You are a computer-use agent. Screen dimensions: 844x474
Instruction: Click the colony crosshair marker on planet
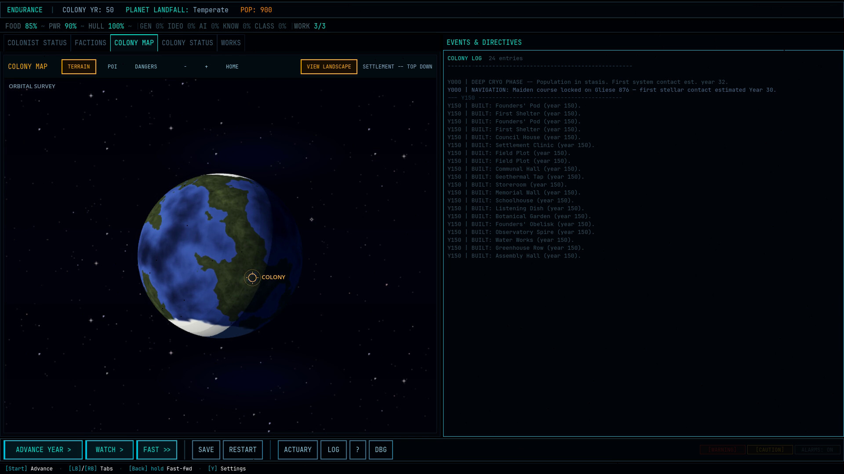point(252,277)
